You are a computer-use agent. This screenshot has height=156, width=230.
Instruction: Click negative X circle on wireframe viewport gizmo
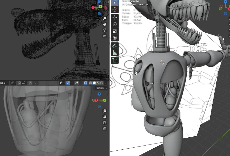click(105, 8)
